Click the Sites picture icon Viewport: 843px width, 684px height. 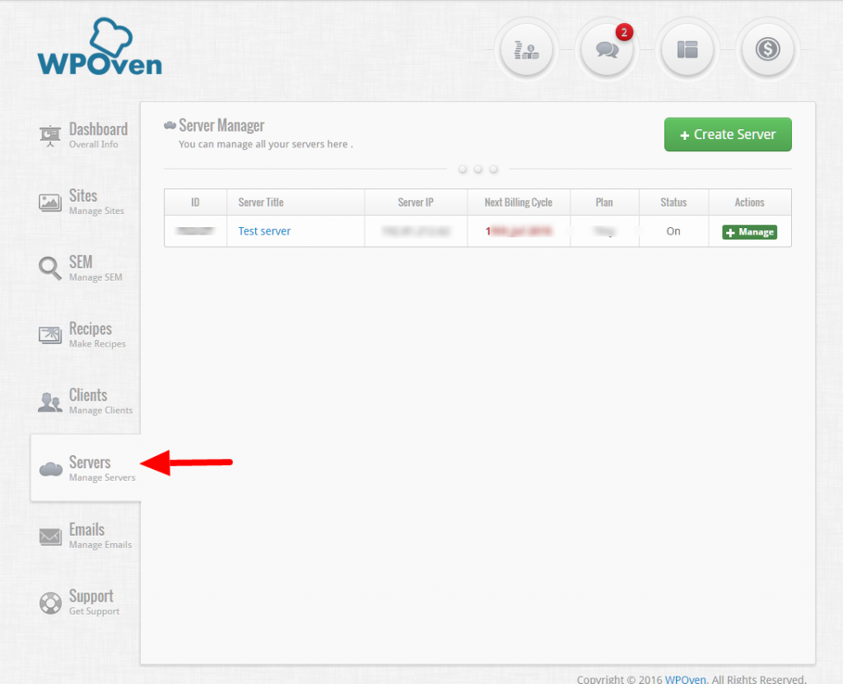coord(50,202)
